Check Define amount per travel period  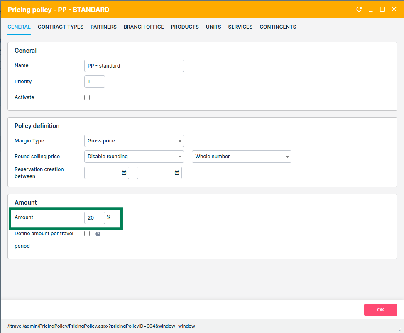click(x=87, y=234)
